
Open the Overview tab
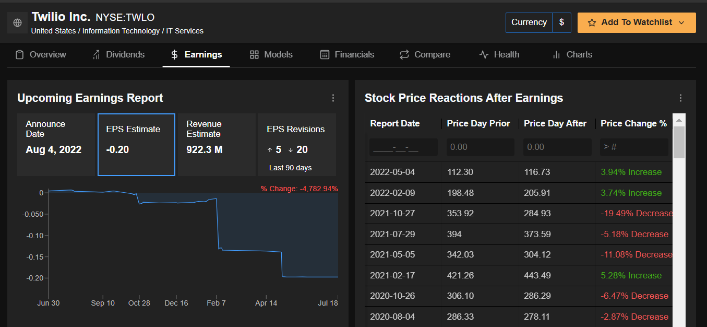[41, 55]
